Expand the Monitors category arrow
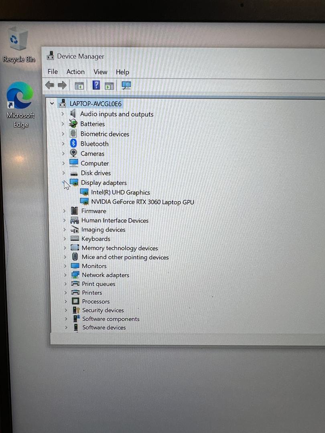The height and width of the screenshot is (433, 325). 65,266
